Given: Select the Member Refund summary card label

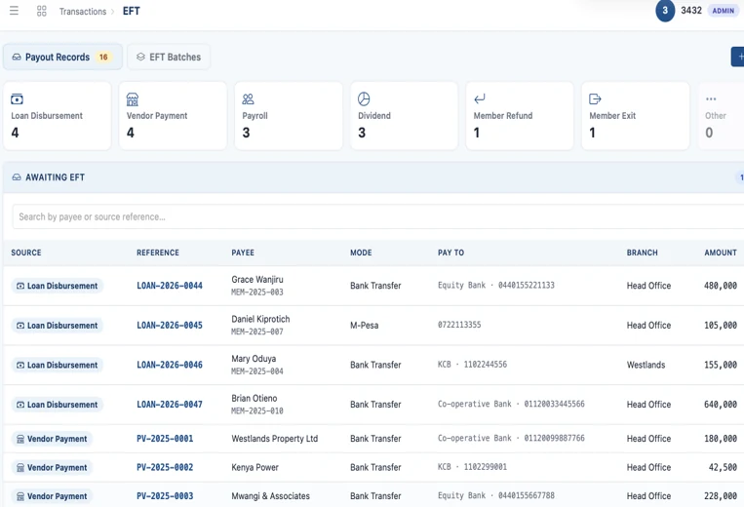Looking at the screenshot, I should pos(503,116).
